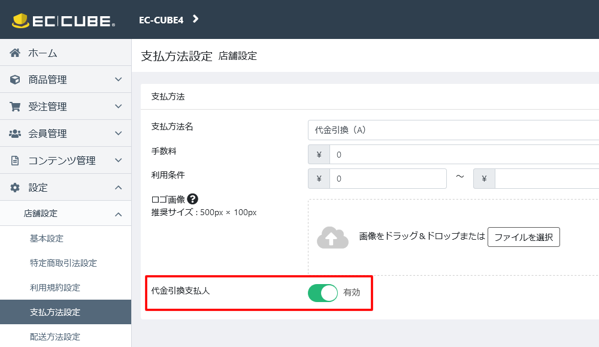Viewport: 599px width, 347px height.
Task: Click the ファイルを選択 button
Action: (524, 237)
